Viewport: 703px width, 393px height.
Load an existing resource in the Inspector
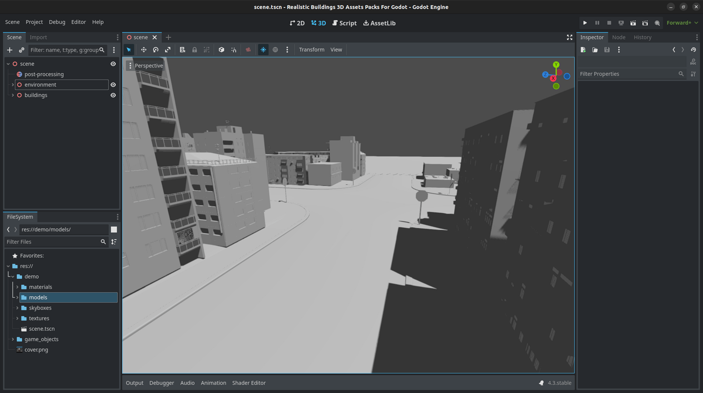595,50
